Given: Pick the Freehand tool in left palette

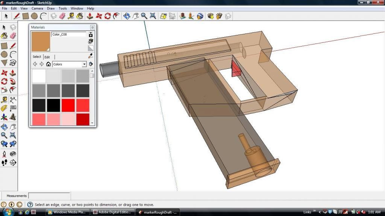Looking at the screenshot, I should (13, 63).
